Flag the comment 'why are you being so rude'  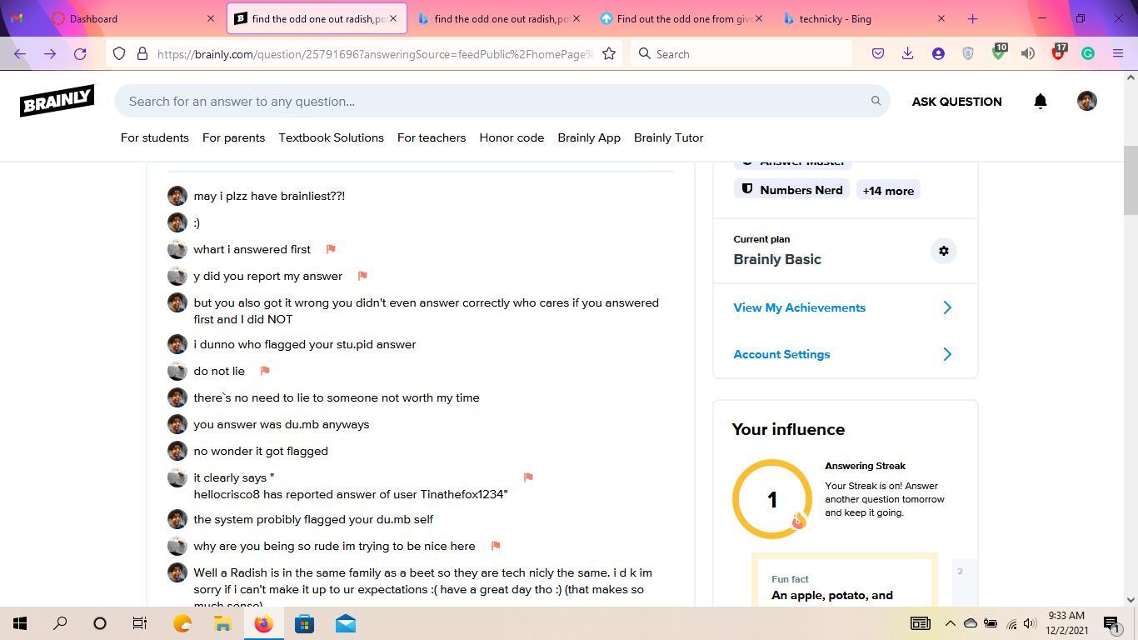point(496,546)
